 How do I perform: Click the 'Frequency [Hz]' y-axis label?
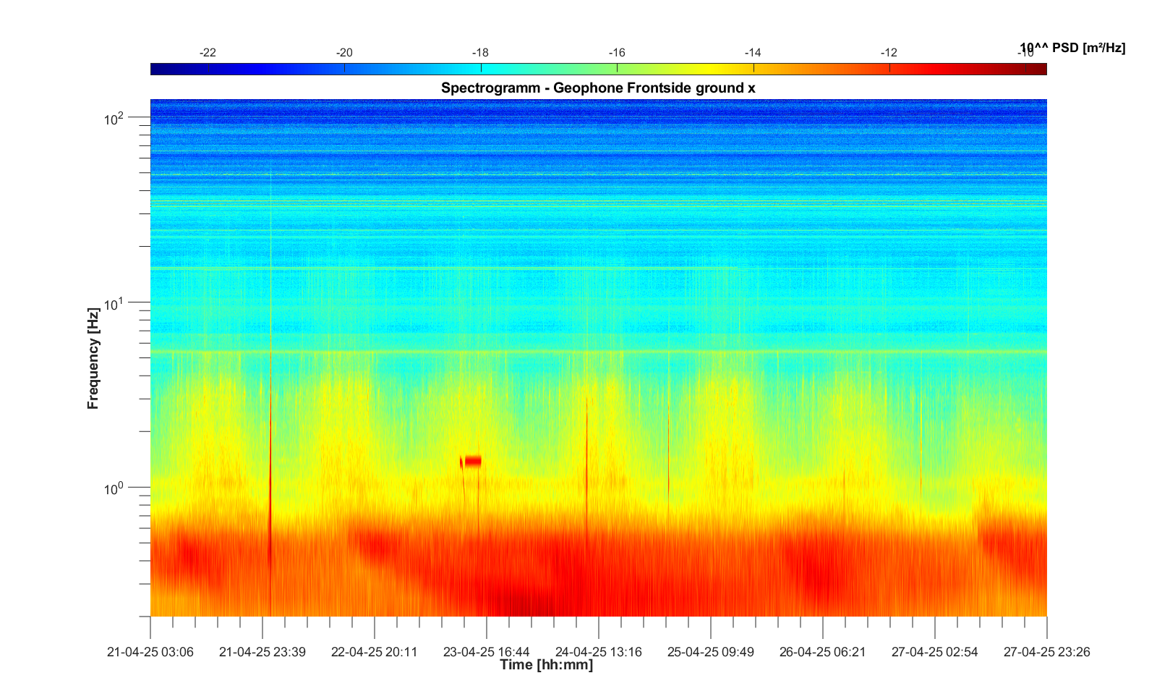click(x=93, y=358)
